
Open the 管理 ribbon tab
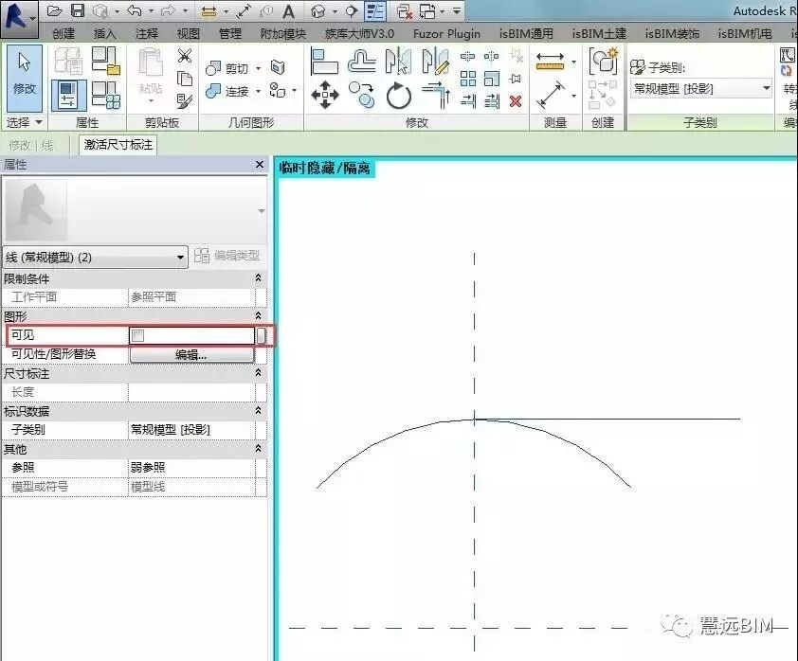coord(230,33)
